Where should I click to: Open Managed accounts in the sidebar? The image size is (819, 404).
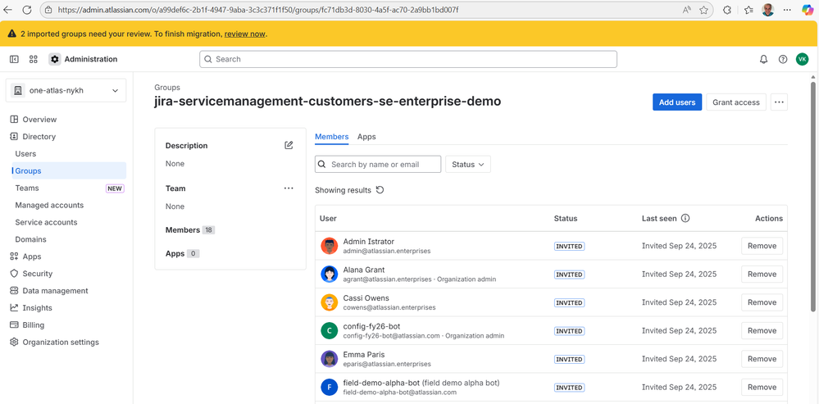[x=49, y=206]
